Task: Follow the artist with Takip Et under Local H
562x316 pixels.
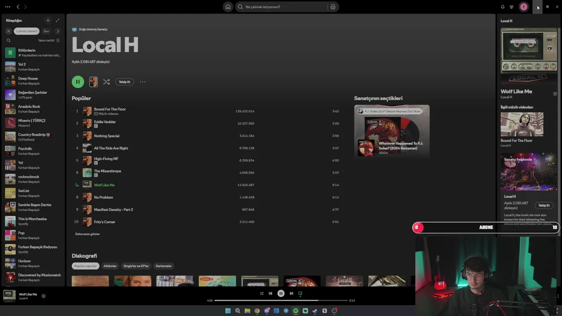Action: (x=125, y=82)
